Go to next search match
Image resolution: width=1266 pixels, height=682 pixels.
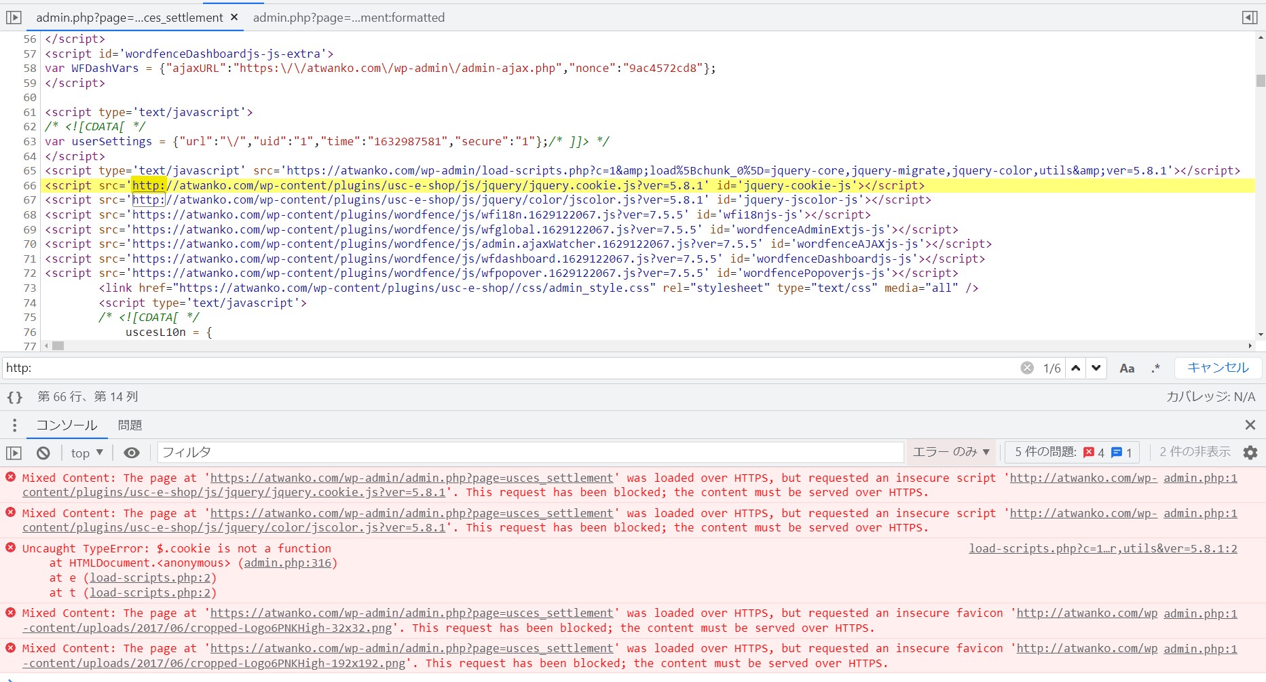(1096, 368)
